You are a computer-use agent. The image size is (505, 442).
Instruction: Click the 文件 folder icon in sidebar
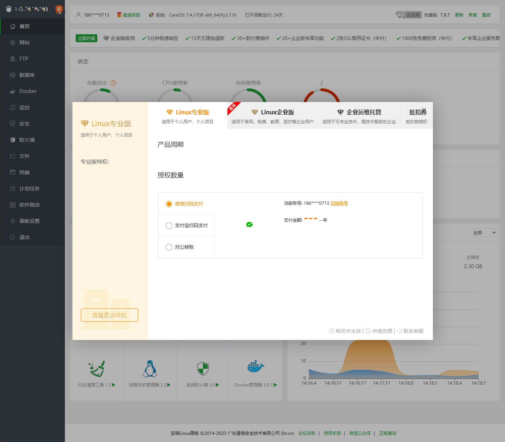click(x=13, y=156)
